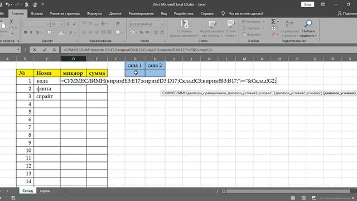Click the Merge and Center icon

[118, 32]
